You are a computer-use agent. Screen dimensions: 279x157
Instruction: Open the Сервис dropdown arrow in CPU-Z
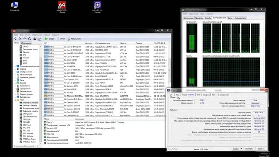(x=242, y=149)
